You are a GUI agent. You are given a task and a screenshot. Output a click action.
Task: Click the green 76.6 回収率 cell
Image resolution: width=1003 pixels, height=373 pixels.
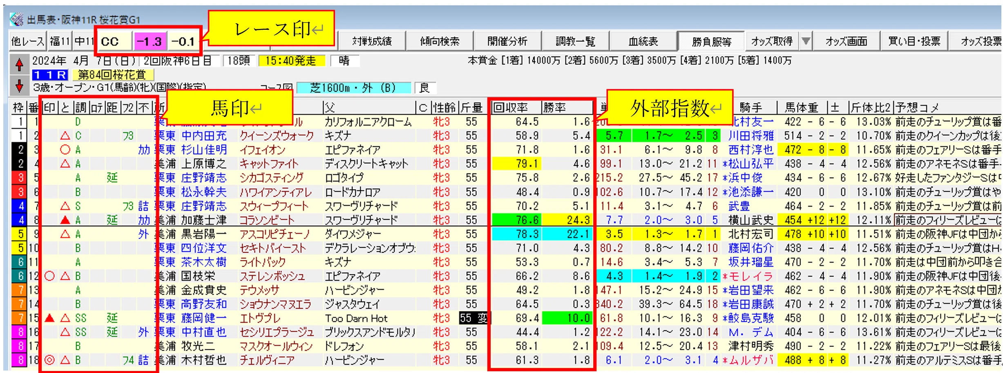pos(516,220)
